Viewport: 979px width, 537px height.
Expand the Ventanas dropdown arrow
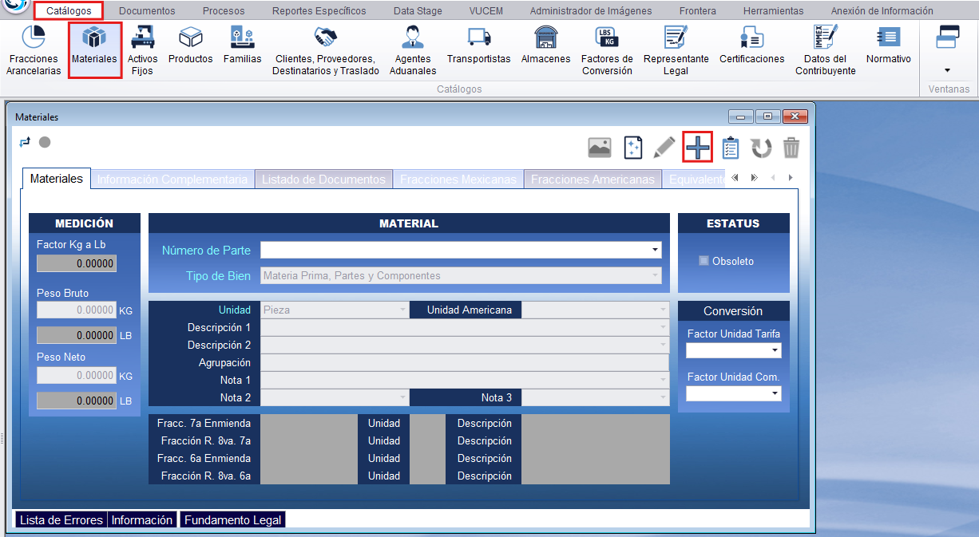point(947,70)
